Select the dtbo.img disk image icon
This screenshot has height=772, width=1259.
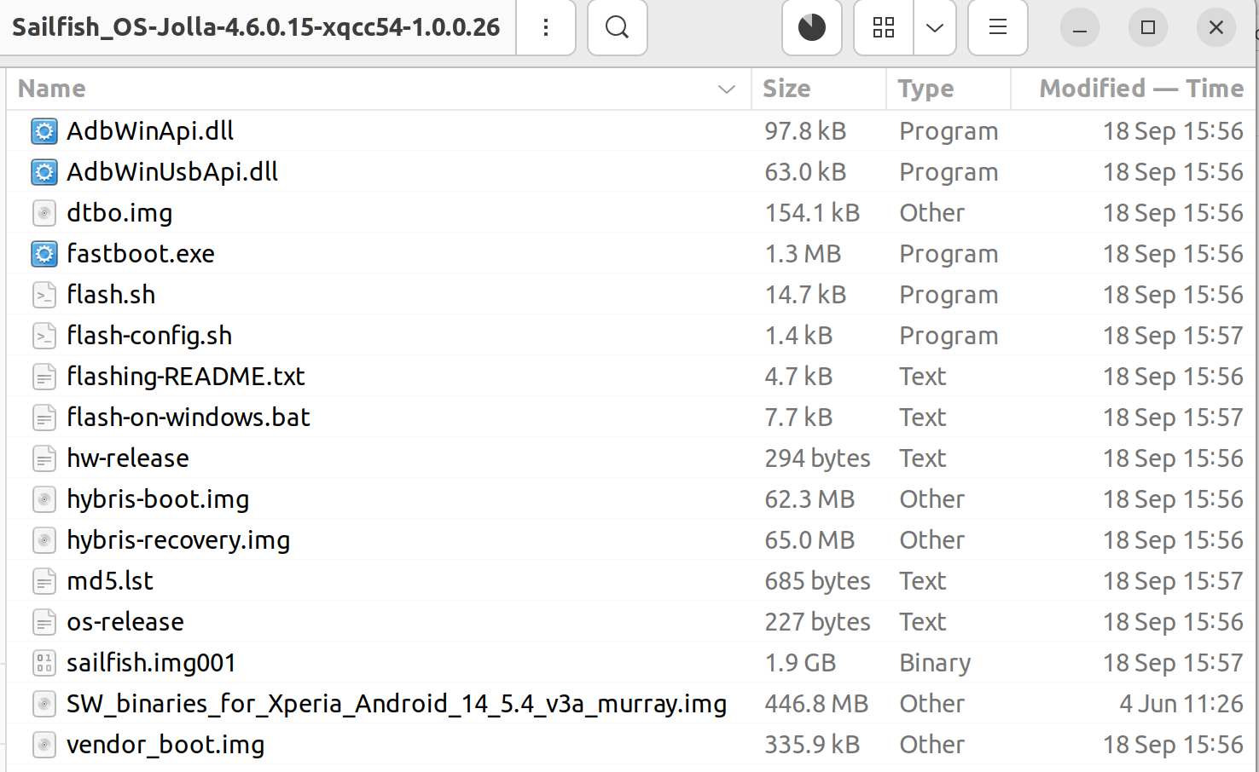point(44,213)
